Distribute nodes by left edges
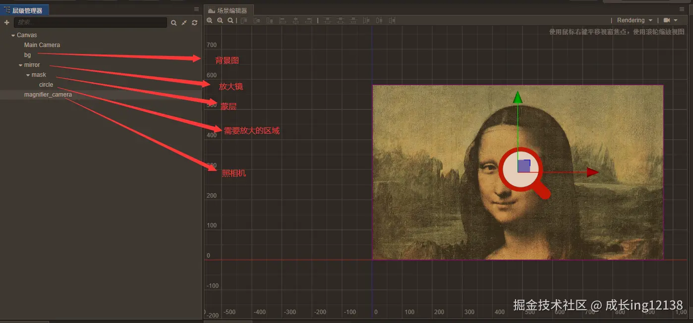The image size is (693, 323). click(x=366, y=20)
